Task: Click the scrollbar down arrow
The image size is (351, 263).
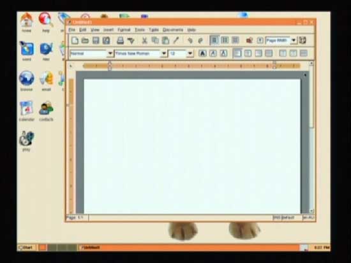Action: [x=311, y=211]
